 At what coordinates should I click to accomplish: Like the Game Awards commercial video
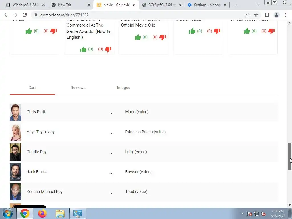(x=83, y=49)
